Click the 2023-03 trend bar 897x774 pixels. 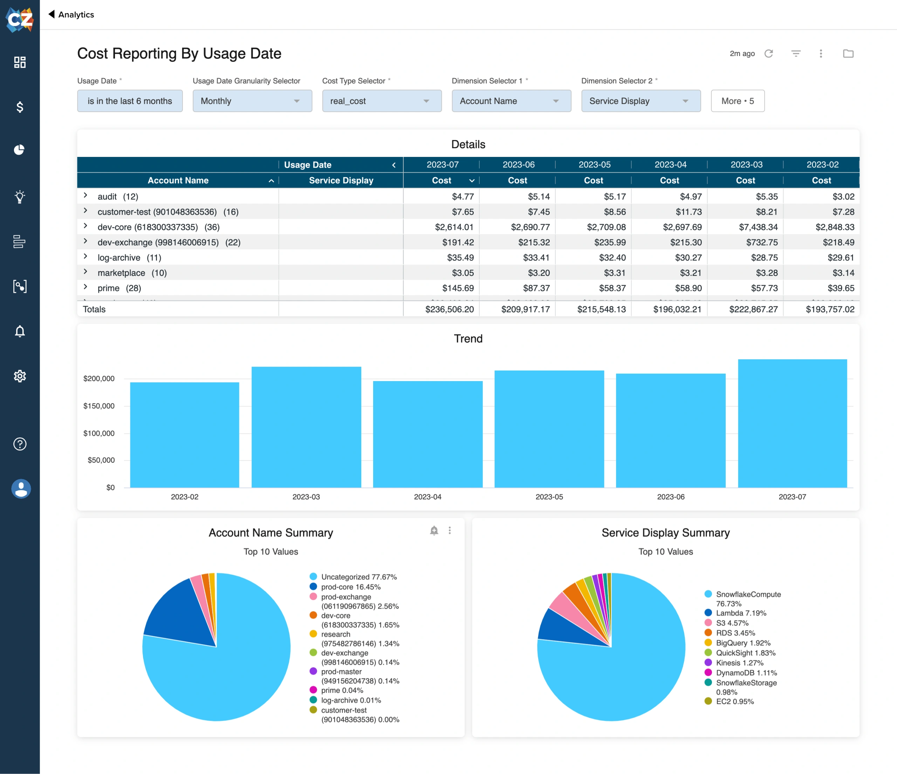[x=306, y=428]
